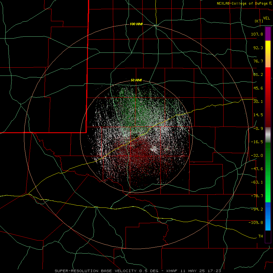The width and height of the screenshot is (273, 273).
Task: Pick the yellow-orange segment of the color bar
Action: [x=268, y=54]
